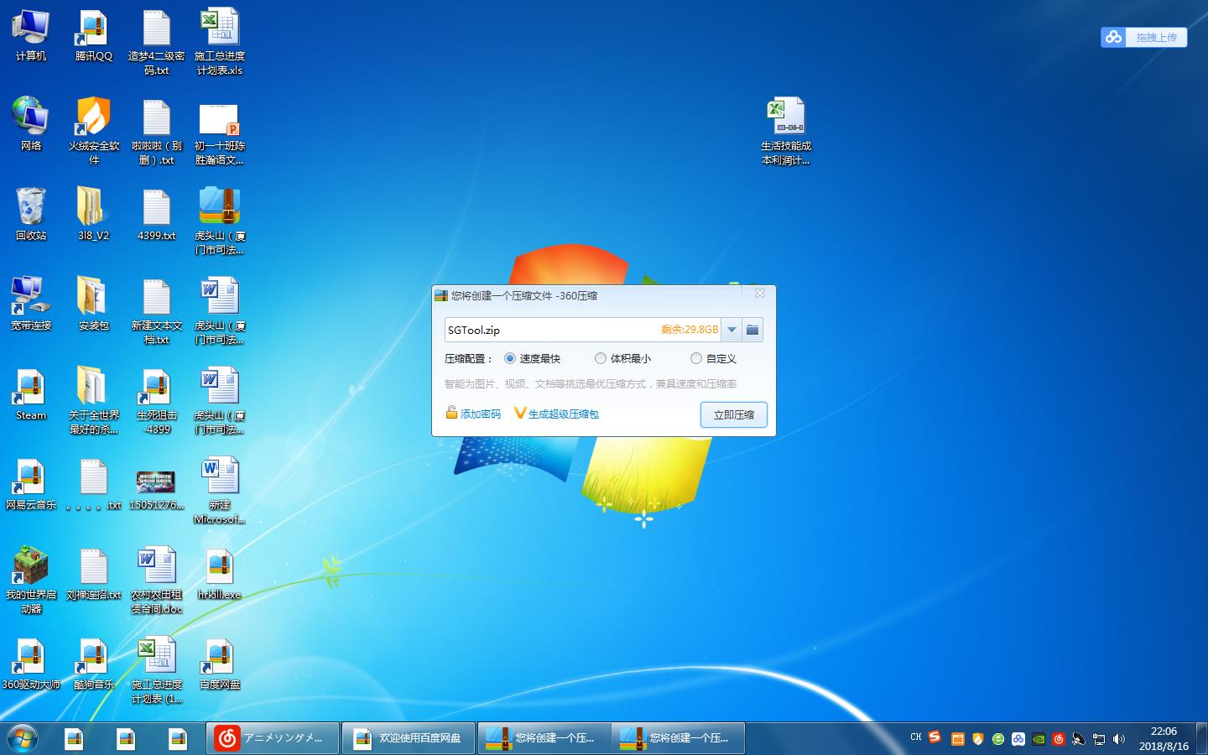Switch to the アニメソングメ taskbar item
The height and width of the screenshot is (755, 1208).
273,738
